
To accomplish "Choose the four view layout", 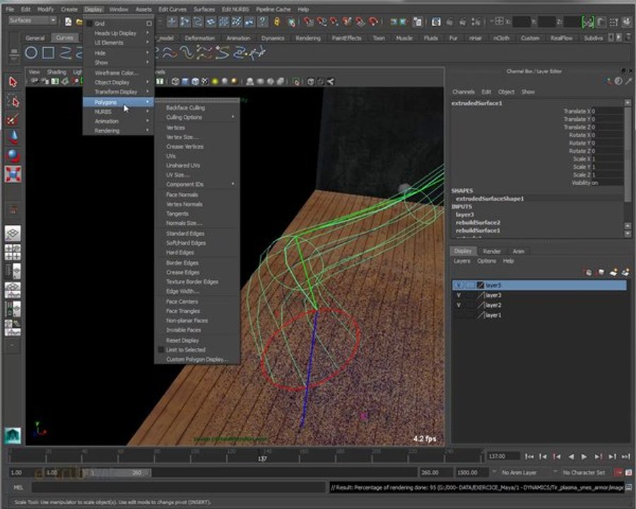I will click(13, 252).
